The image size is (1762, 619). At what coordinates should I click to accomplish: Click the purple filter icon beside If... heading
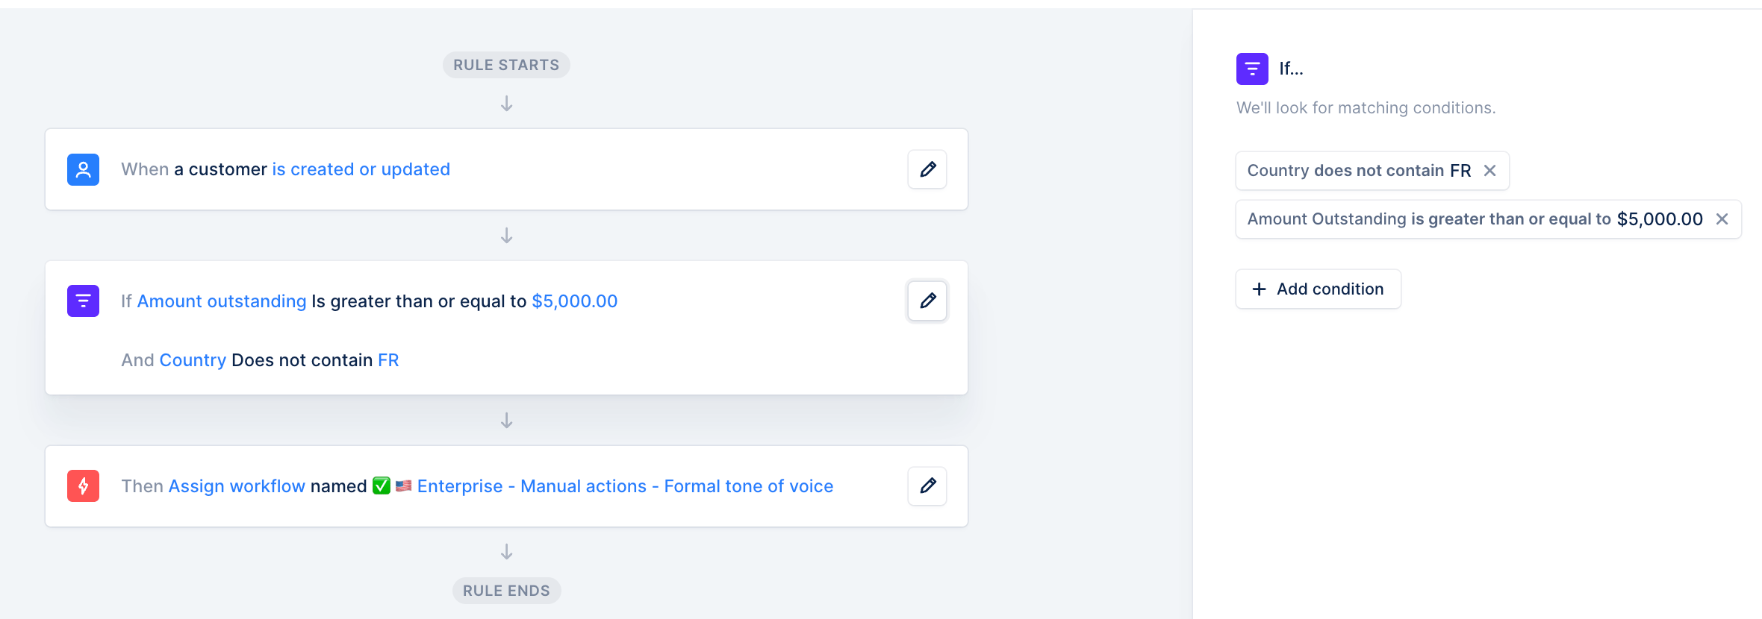(x=1252, y=69)
